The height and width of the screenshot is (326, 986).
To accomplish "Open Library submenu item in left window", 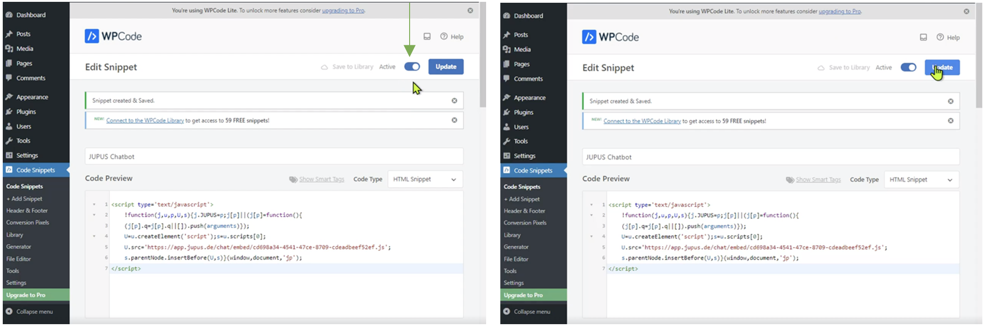I will (15, 234).
